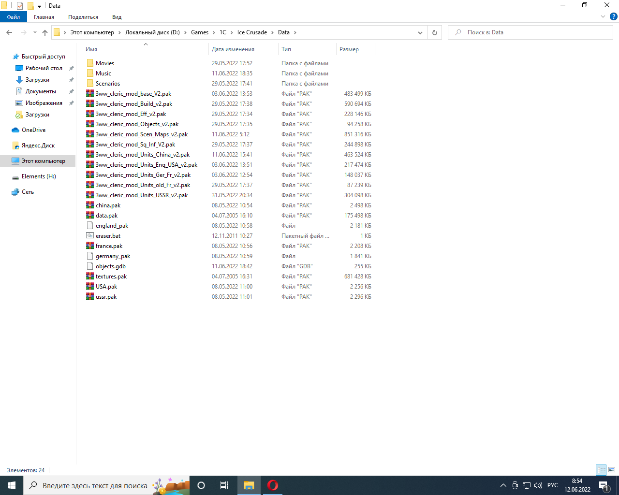Go up one folder level
This screenshot has width=619, height=495.
pos(45,32)
